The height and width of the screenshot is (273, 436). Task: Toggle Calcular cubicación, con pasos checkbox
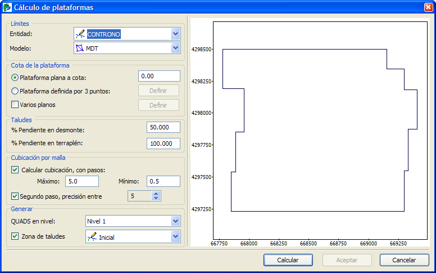pyautogui.click(x=15, y=170)
